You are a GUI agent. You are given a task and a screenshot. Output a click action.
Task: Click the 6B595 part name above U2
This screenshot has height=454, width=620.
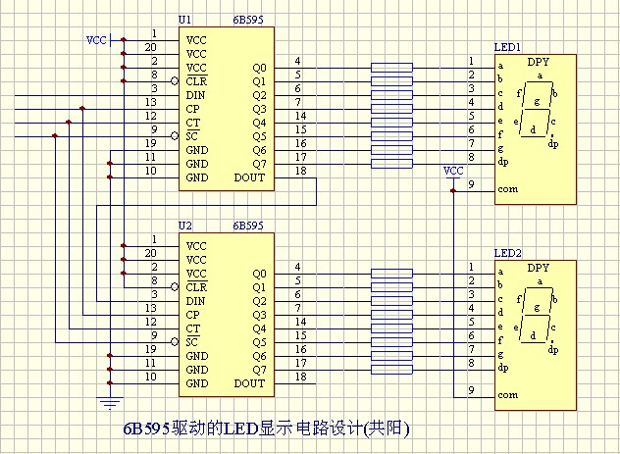[x=248, y=226]
